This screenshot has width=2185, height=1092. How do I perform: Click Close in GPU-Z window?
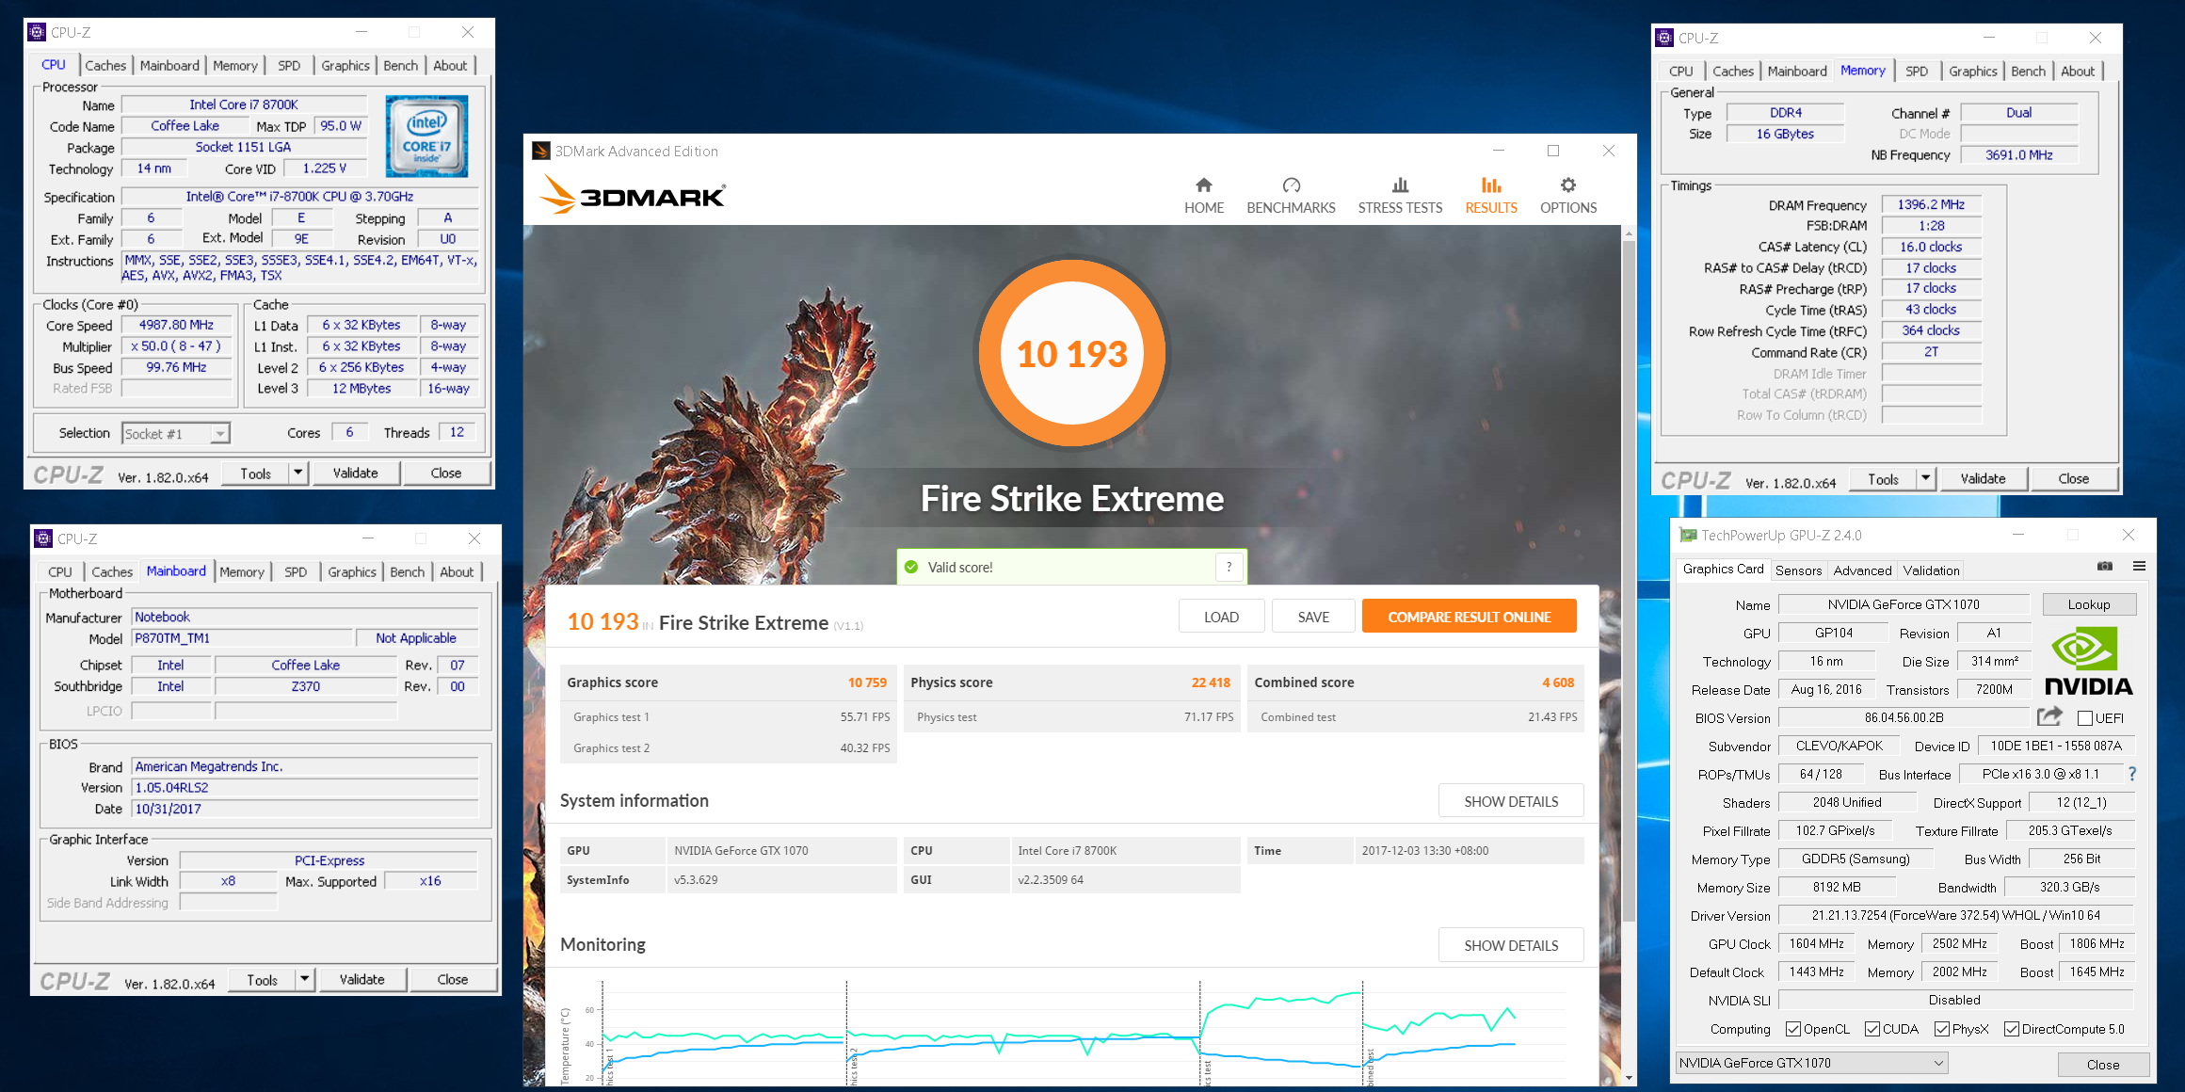coord(2103,1064)
